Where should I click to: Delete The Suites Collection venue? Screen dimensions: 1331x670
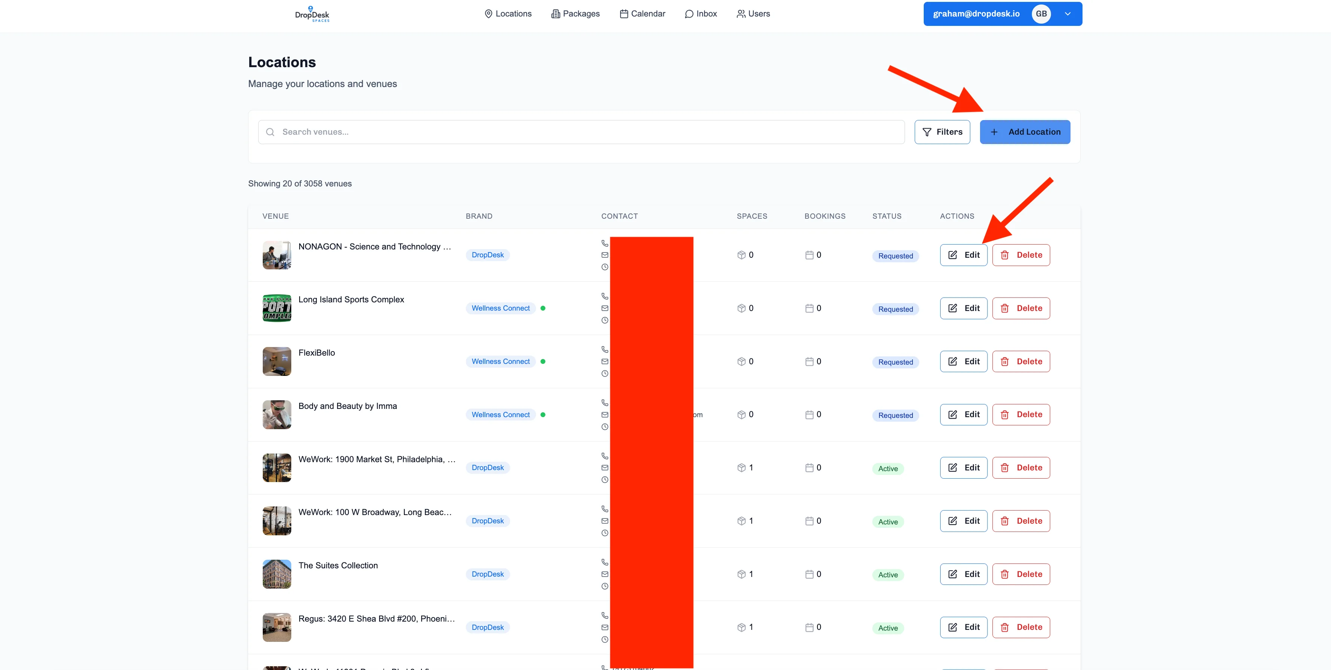[1021, 574]
